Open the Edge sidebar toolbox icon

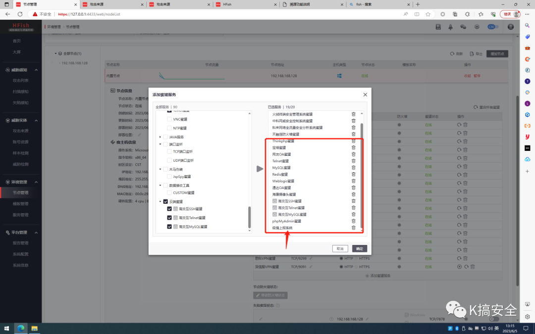(x=527, y=48)
